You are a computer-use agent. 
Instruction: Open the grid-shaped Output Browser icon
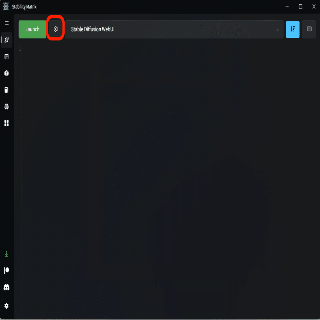tap(6, 123)
